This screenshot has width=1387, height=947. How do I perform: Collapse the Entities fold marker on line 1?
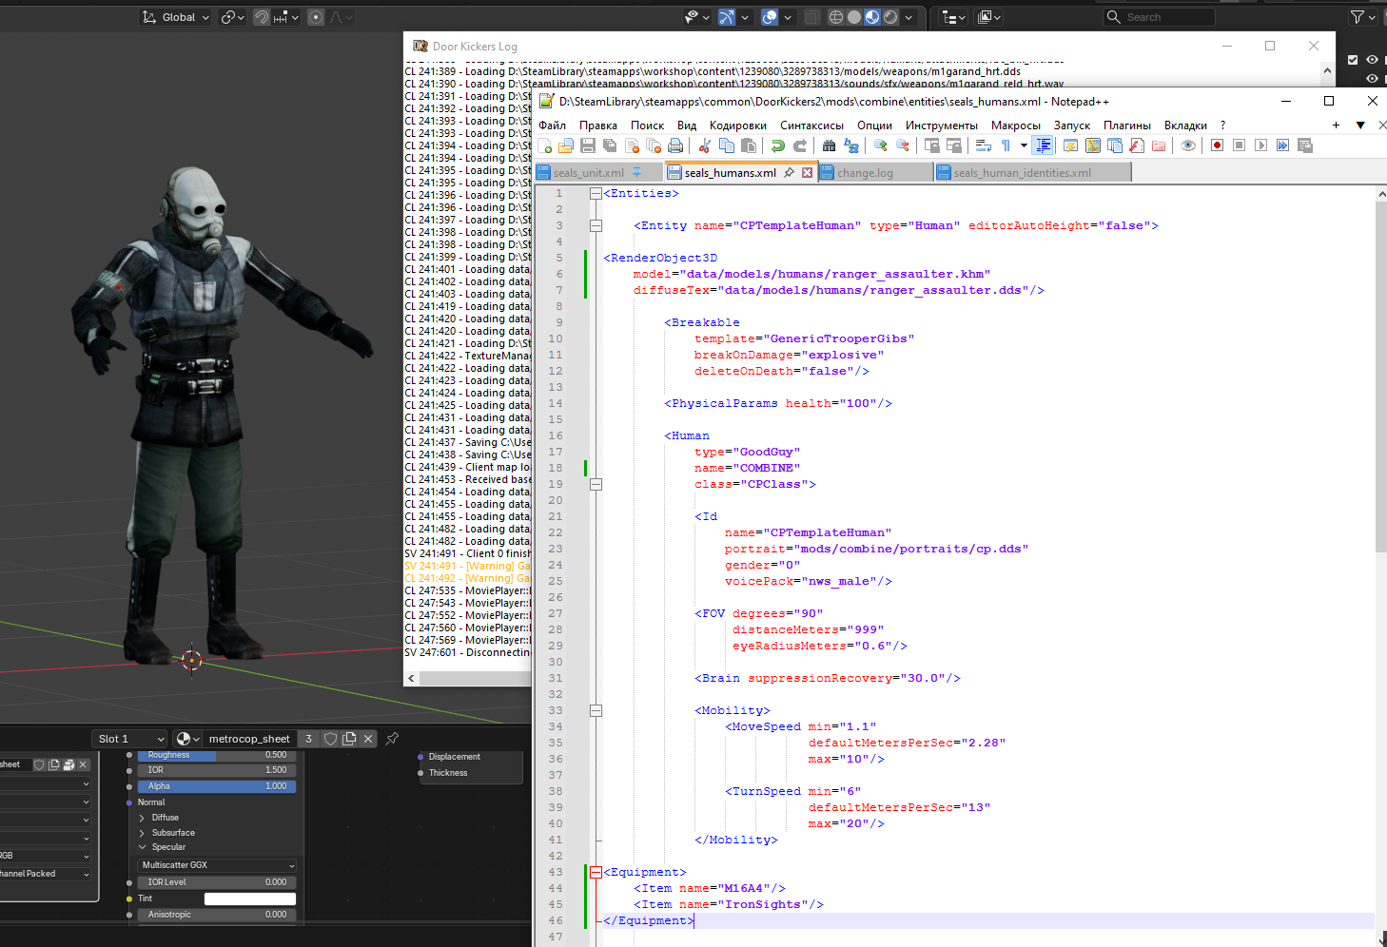tap(596, 193)
